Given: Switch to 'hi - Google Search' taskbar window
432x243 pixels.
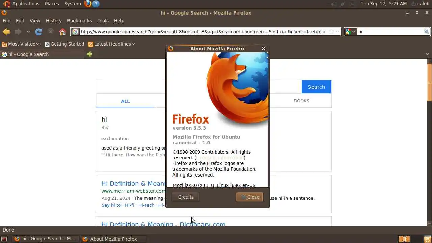Looking at the screenshot, I should (x=46, y=239).
